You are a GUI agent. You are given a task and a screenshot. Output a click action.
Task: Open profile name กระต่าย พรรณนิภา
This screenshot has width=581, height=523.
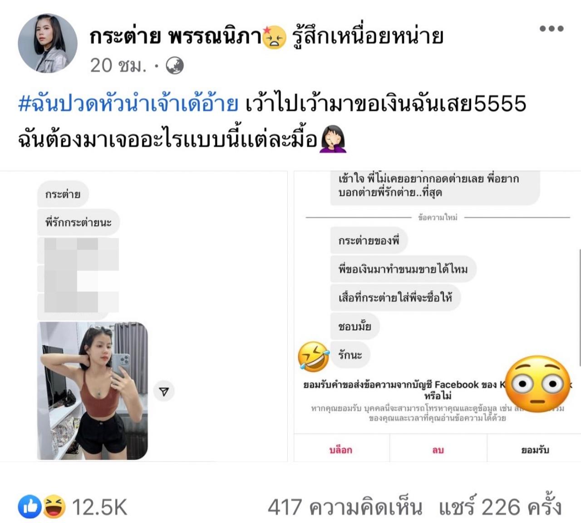pyautogui.click(x=175, y=36)
